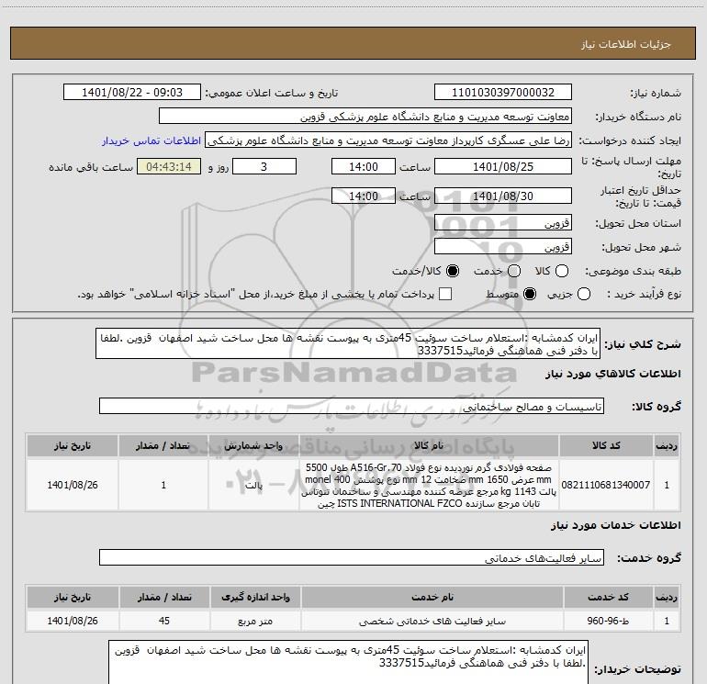Select the خدمت radio button
Viewport: 707px width, 684px height.
pyautogui.click(x=514, y=271)
